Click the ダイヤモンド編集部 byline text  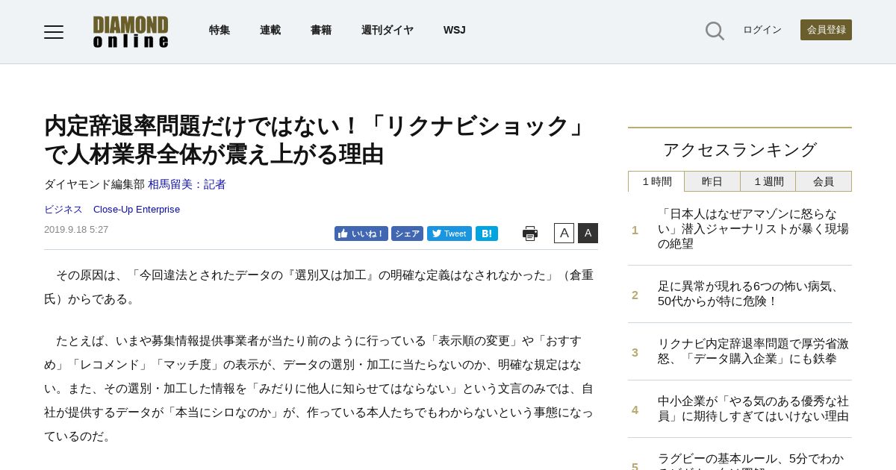94,184
